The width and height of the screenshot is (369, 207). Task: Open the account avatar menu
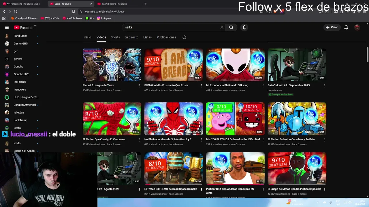pyautogui.click(x=357, y=27)
